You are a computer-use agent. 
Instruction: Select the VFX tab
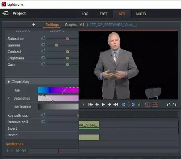coord(122,14)
